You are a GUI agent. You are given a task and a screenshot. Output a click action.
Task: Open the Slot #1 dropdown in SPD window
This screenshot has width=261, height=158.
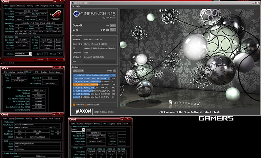pyautogui.click(x=78, y=130)
